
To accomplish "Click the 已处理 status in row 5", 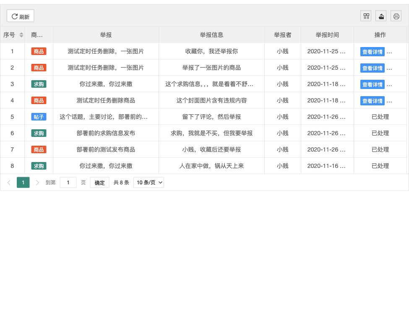I will 380,117.
